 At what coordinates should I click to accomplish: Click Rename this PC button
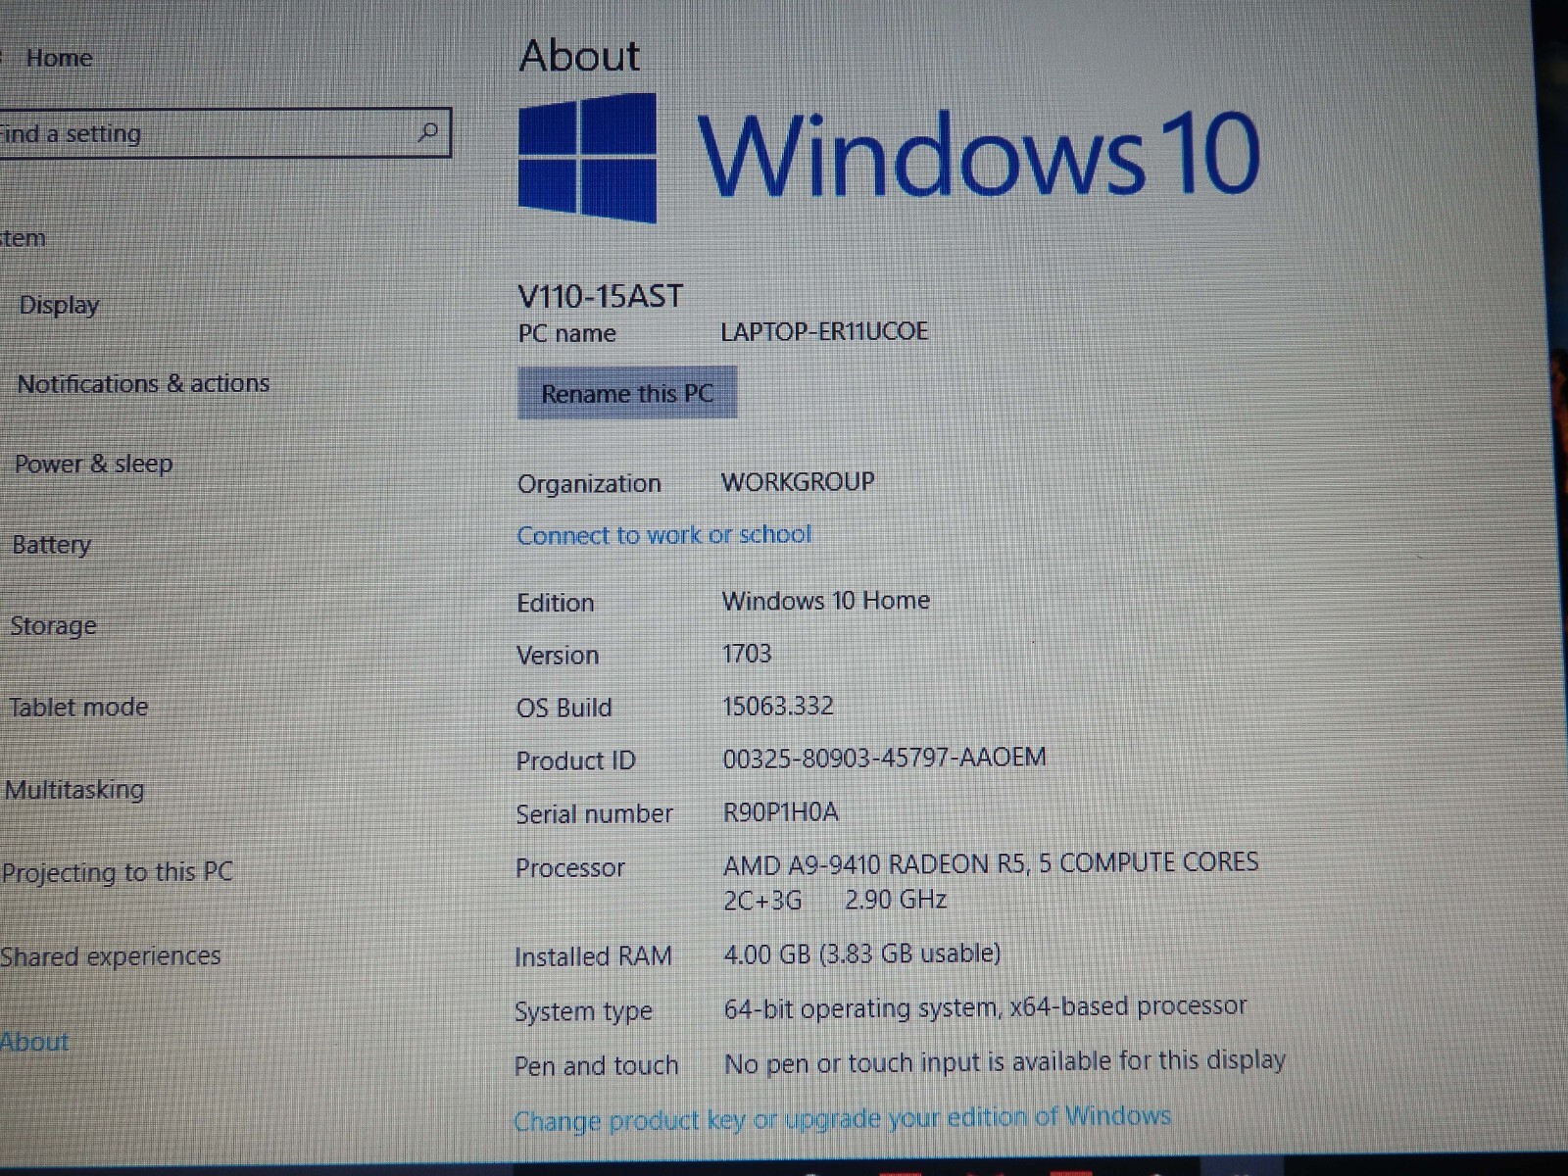(x=627, y=393)
